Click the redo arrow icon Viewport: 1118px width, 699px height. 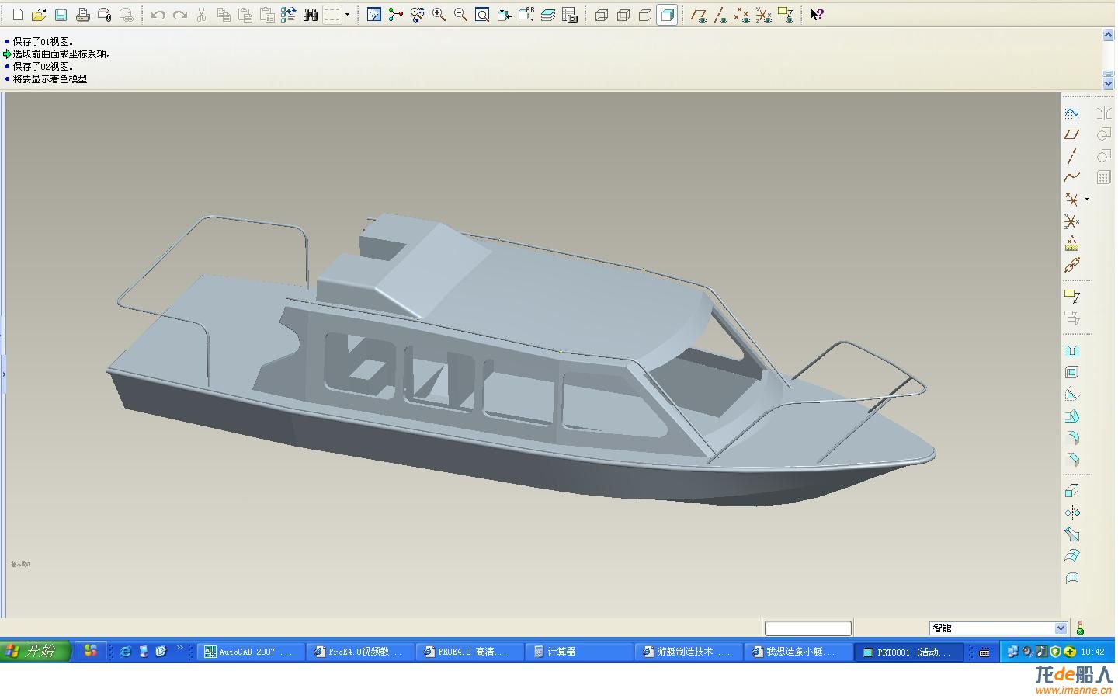[180, 14]
